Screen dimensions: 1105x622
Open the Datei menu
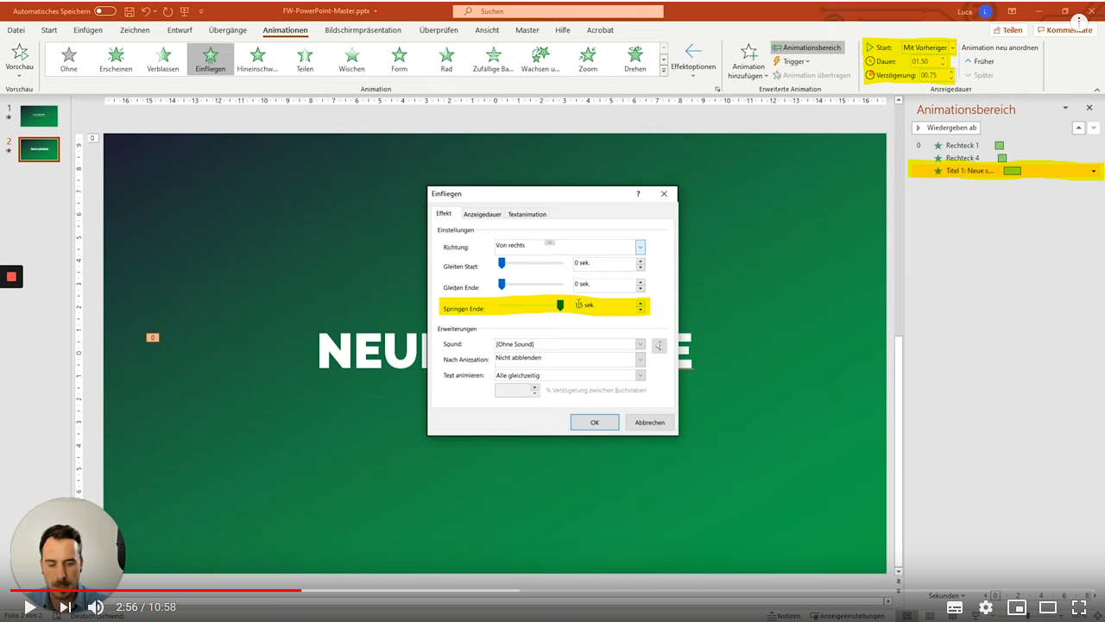pos(16,30)
